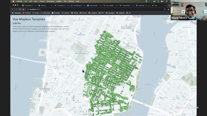This screenshot has width=207, height=116.
Task: Open the Messages bookmark
Action: 16,13
